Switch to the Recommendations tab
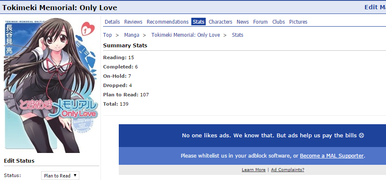The width and height of the screenshot is (386, 180). [168, 22]
